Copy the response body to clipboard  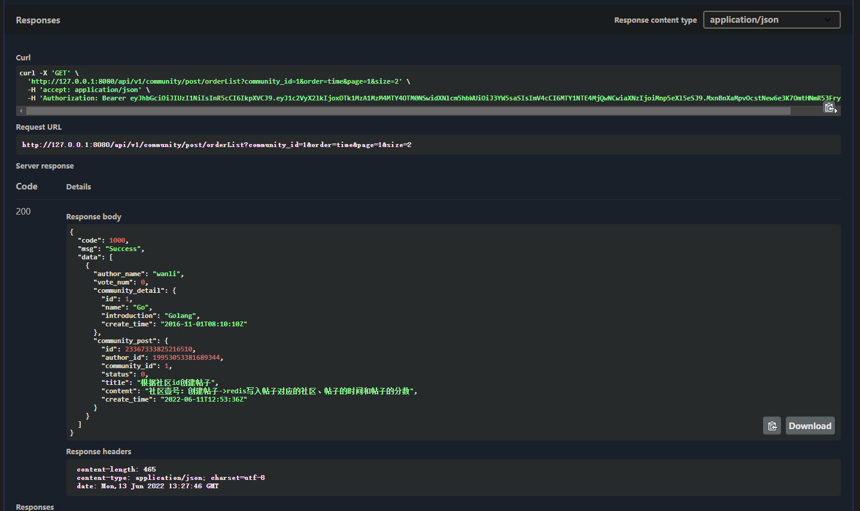pyautogui.click(x=772, y=426)
